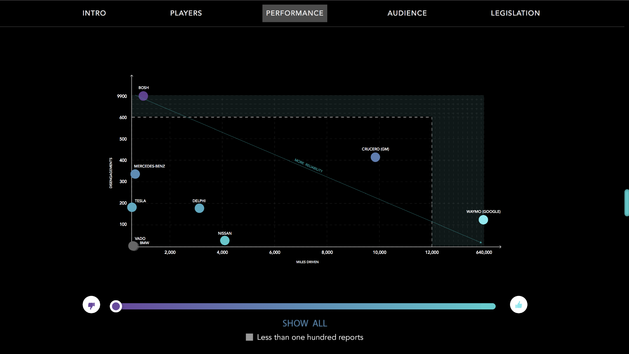Click the Waymo (Google) data point

point(483,220)
